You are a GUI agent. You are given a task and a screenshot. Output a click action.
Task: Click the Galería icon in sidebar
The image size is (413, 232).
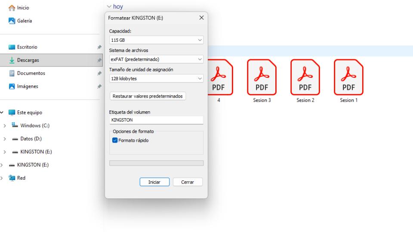pos(12,21)
